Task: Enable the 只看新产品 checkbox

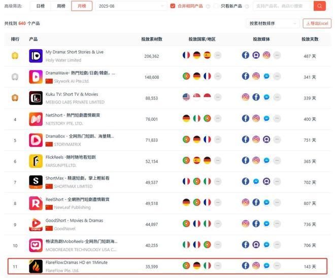Action: [x=216, y=6]
